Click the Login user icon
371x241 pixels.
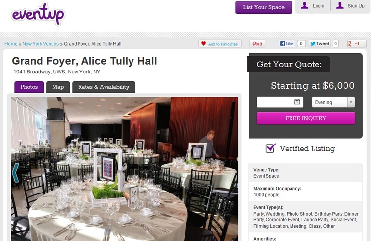click(305, 6)
